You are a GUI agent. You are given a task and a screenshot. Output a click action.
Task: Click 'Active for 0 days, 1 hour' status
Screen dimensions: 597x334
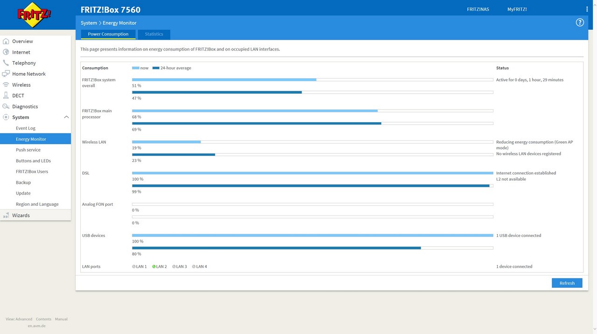[x=530, y=80]
